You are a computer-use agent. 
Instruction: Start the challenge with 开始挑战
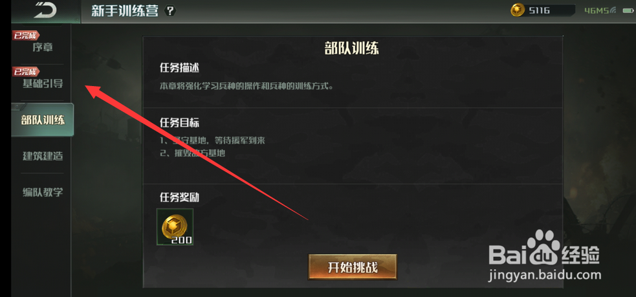(x=353, y=267)
